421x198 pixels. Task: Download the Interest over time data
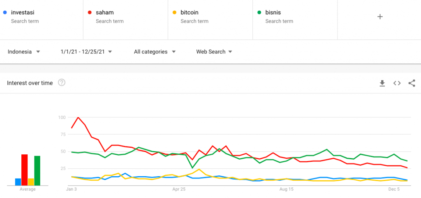(382, 83)
